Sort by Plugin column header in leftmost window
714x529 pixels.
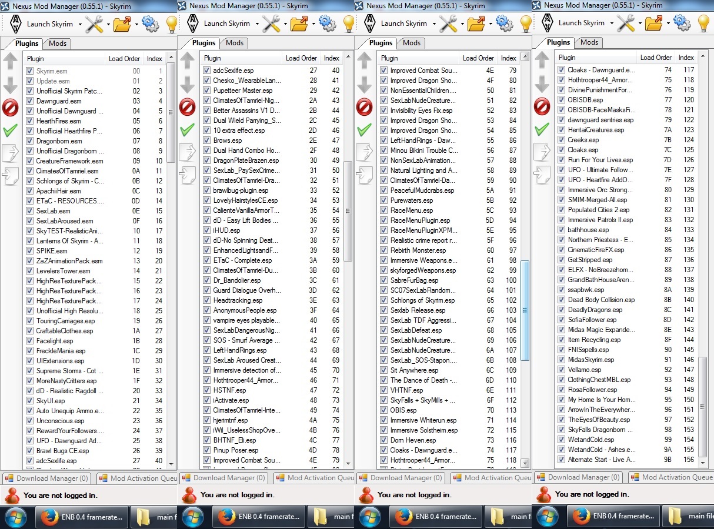click(64, 58)
